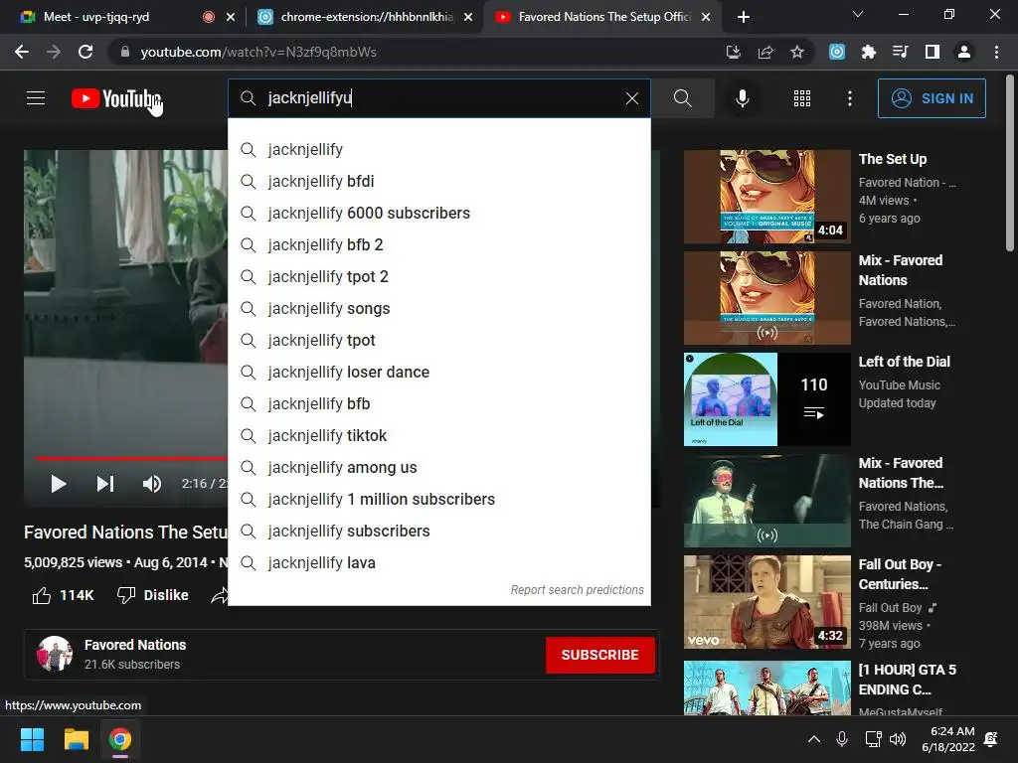Open the blue screen recorder extension

837,52
